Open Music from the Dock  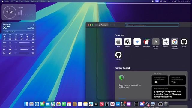click(102, 104)
